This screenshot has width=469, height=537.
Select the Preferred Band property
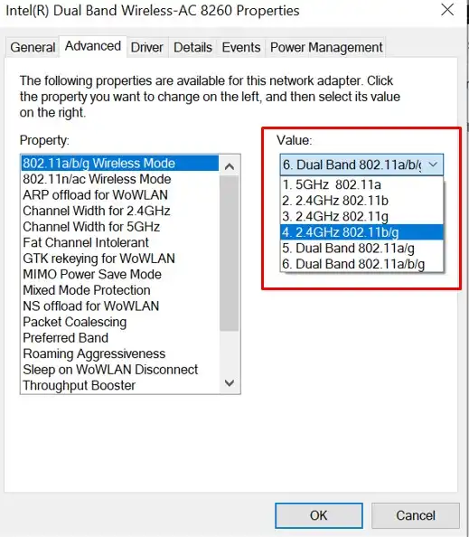(120, 338)
